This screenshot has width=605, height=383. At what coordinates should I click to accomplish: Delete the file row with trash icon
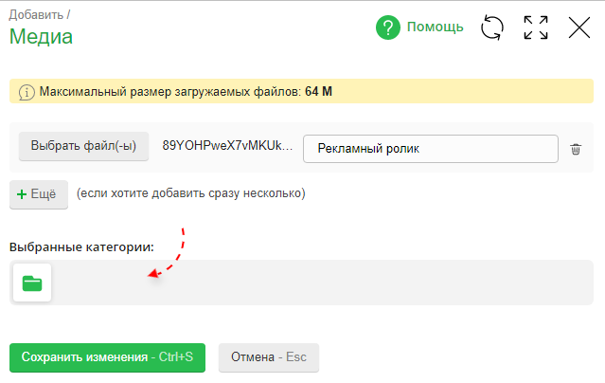click(576, 149)
